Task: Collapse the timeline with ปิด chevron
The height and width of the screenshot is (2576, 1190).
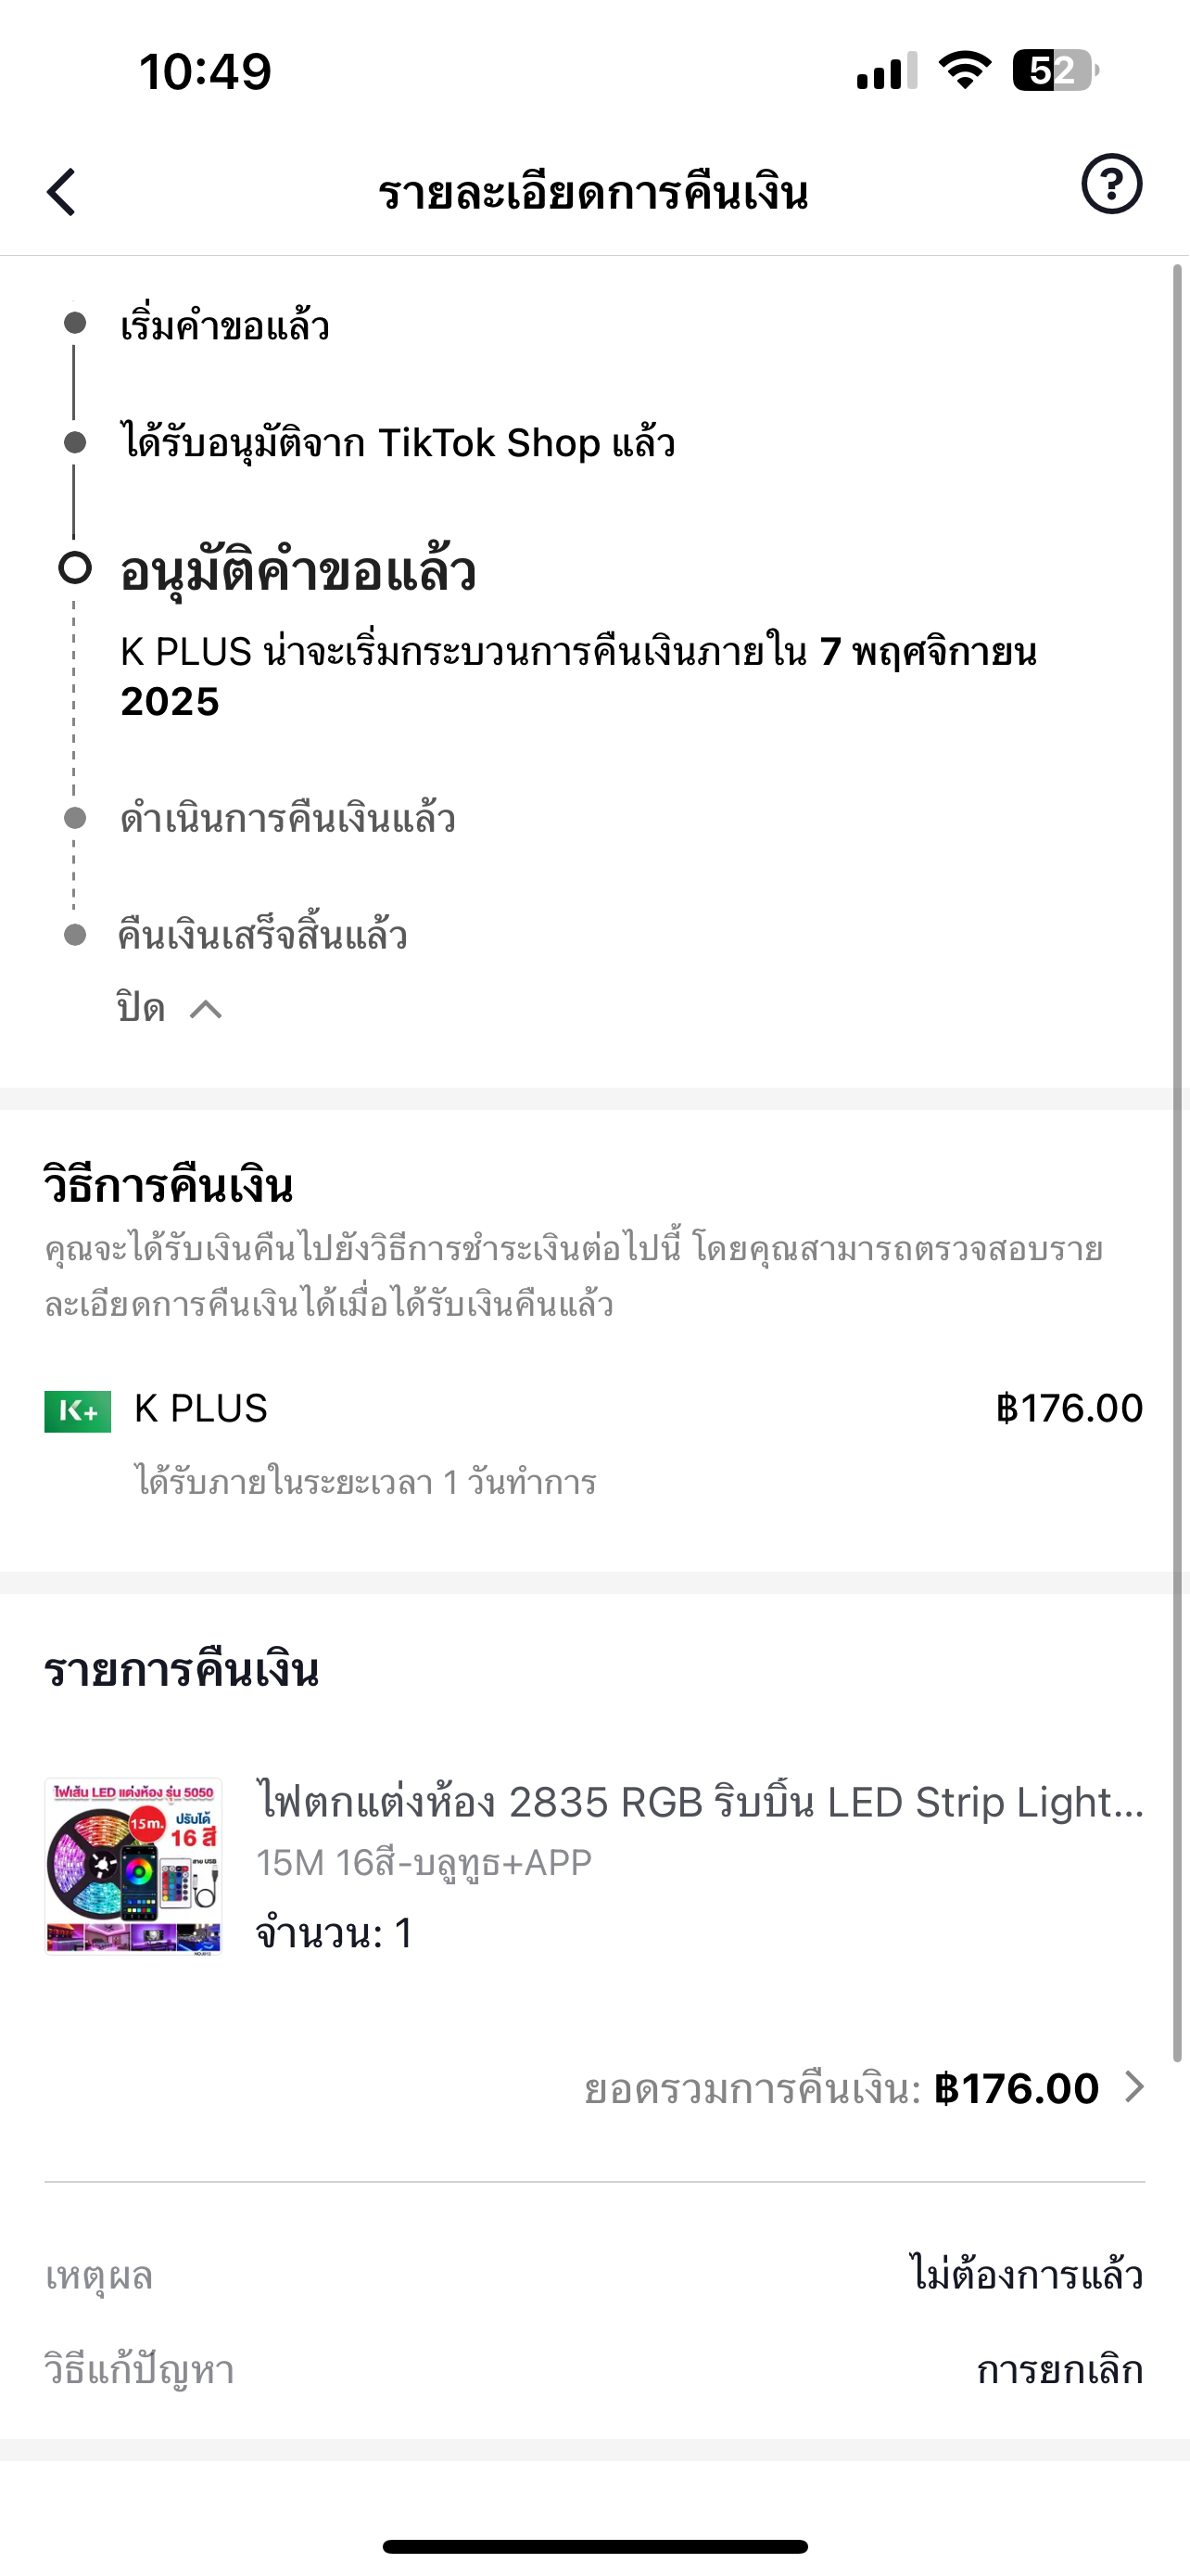Action: click(170, 1008)
